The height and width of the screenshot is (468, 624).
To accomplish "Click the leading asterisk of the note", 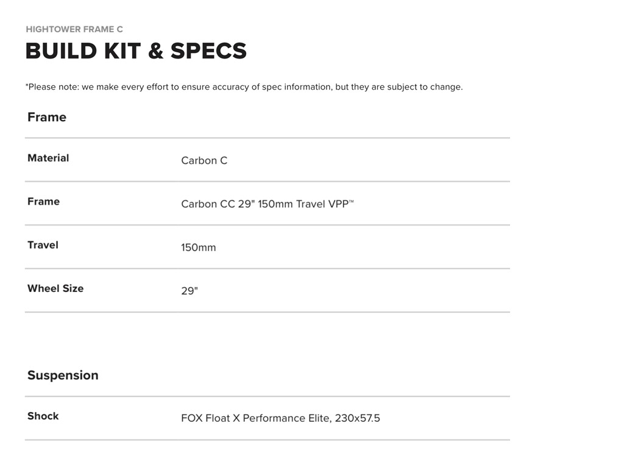I will (27, 86).
